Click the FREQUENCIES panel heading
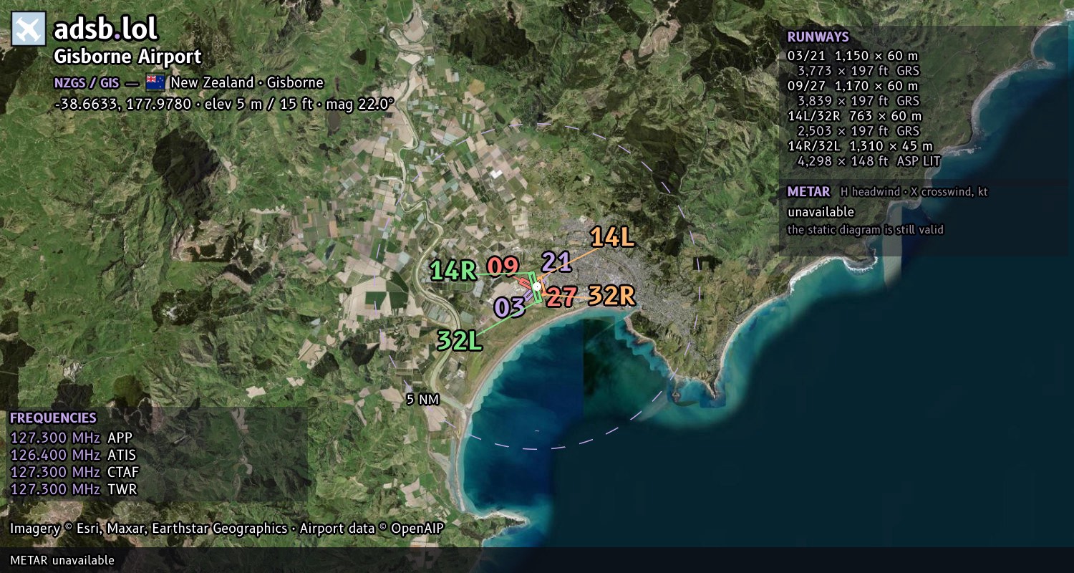 (x=53, y=418)
